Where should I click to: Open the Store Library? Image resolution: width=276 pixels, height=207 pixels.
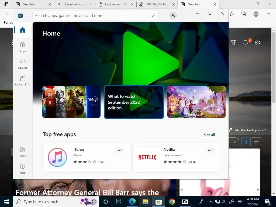coord(23,152)
